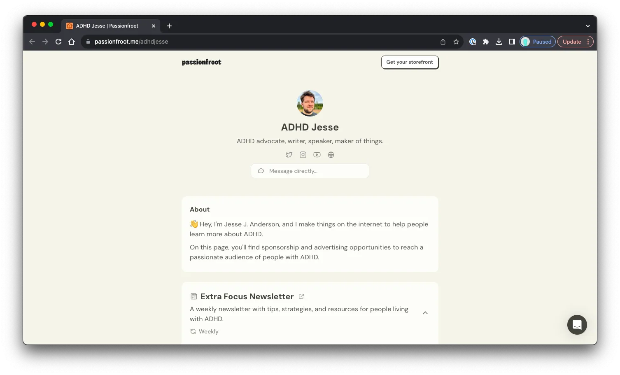620x375 pixels.
Task: Click the ADHD Jesse heading
Action: click(x=310, y=127)
